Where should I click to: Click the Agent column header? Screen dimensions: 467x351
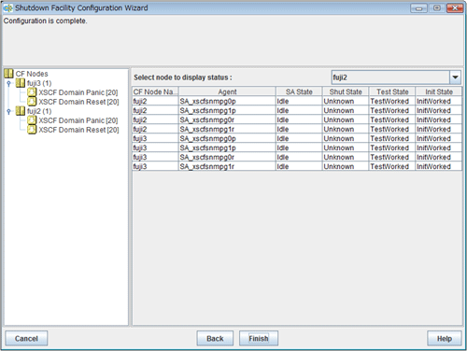pos(227,91)
